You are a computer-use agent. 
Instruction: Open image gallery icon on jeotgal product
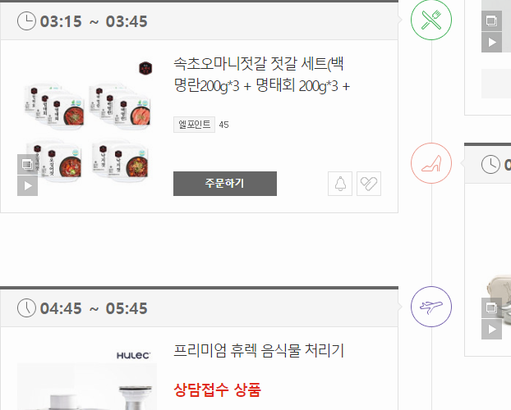[27, 165]
